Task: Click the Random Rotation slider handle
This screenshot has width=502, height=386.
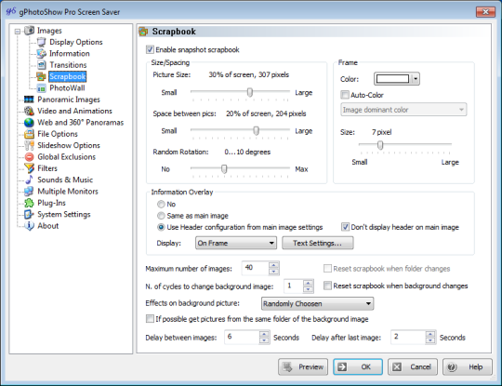Action: (x=224, y=168)
